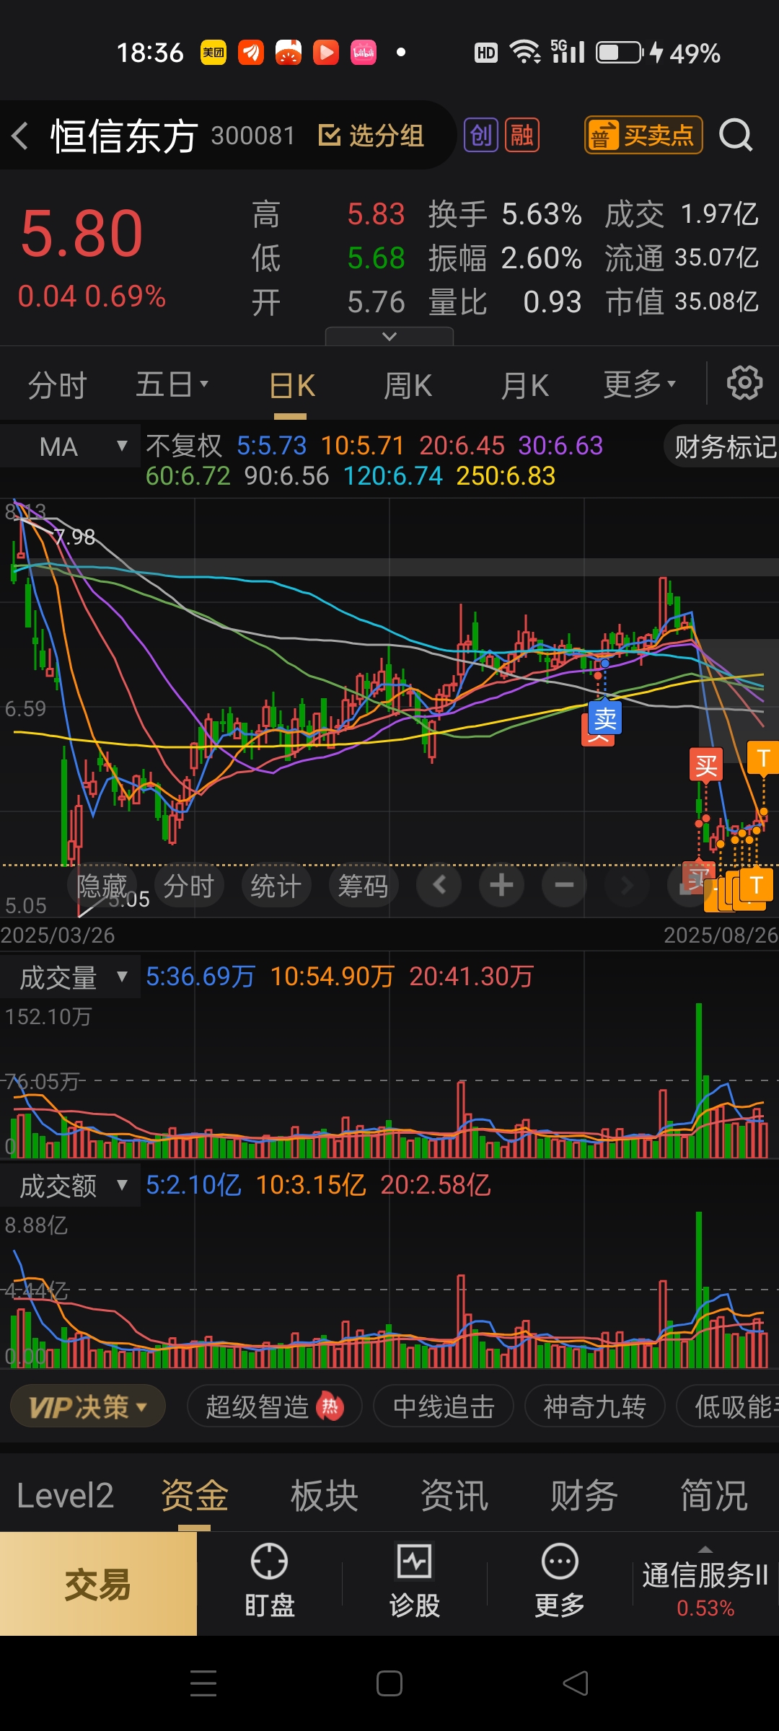Image resolution: width=779 pixels, height=1731 pixels.
Task: Open the search magnifier icon
Action: point(736,135)
